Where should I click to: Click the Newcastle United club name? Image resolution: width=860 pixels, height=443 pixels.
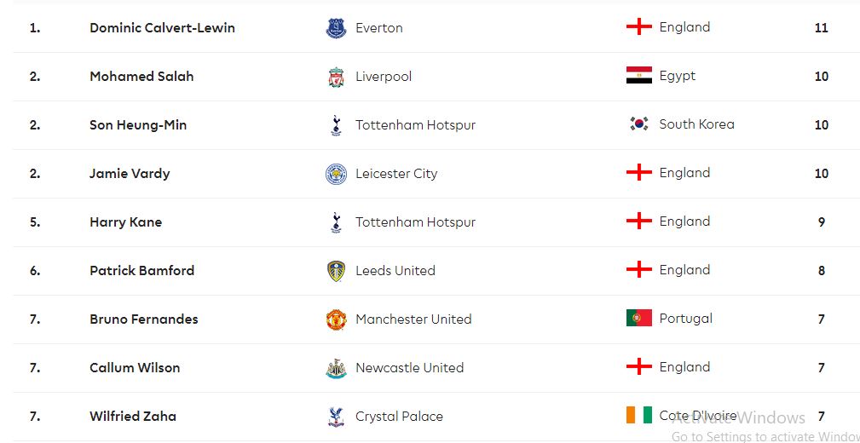coord(409,368)
